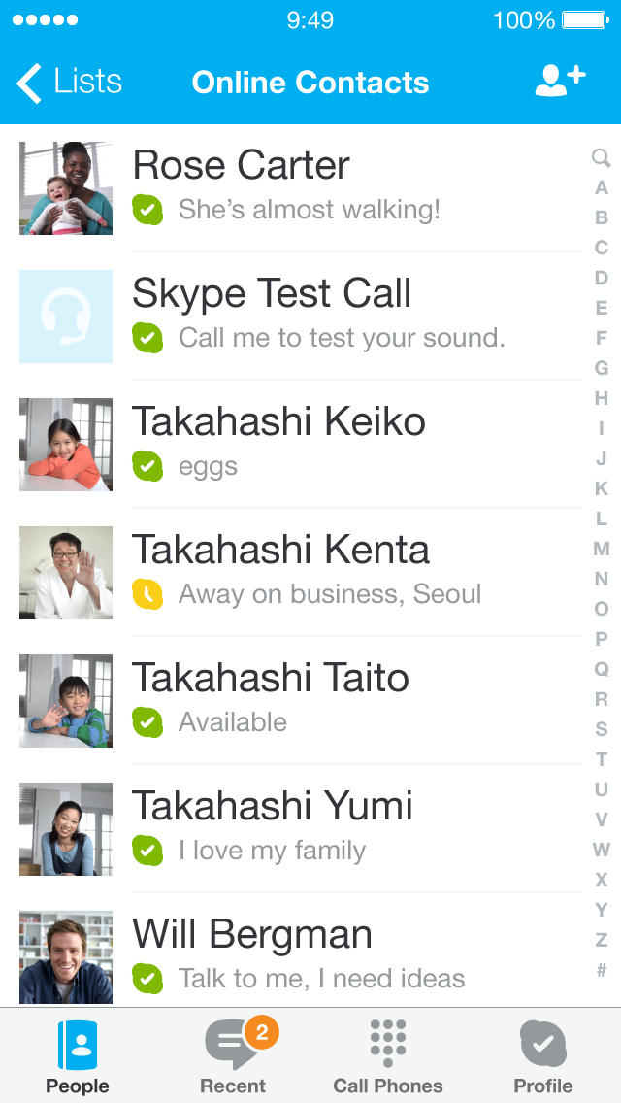The image size is (621, 1103).
Task: Tap Will Bergman's available status icon
Action: point(147,978)
